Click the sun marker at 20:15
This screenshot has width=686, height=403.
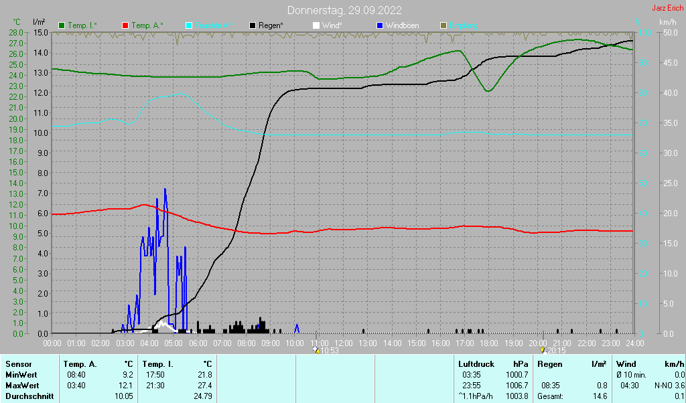point(543,351)
